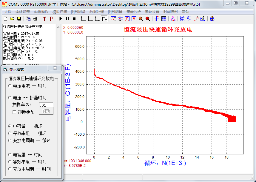This screenshot has width=256, height=182.
Task: Click the zoom out magnifier icon
Action: tap(141, 19)
